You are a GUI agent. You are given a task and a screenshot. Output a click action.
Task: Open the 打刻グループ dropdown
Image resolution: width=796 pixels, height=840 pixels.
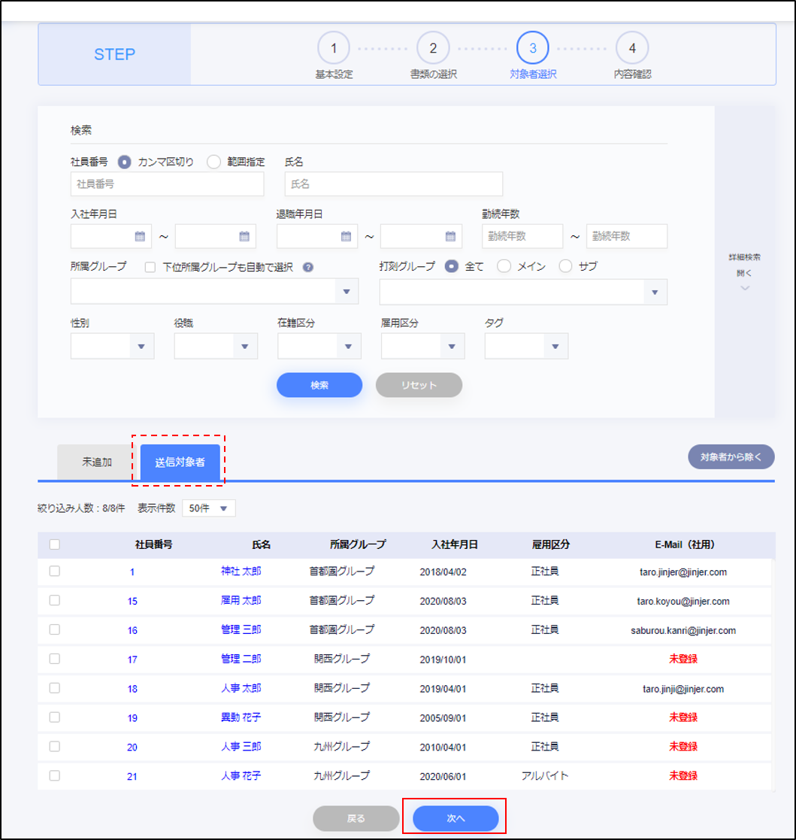point(523,292)
